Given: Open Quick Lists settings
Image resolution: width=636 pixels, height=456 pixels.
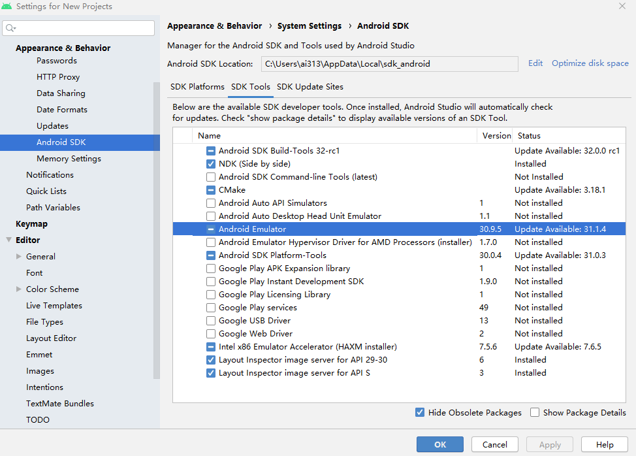Looking at the screenshot, I should pos(46,191).
